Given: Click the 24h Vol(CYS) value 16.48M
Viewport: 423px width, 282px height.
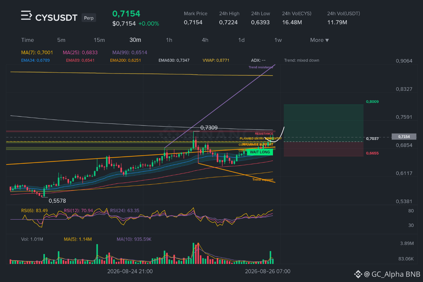Looking at the screenshot, I should pos(292,22).
